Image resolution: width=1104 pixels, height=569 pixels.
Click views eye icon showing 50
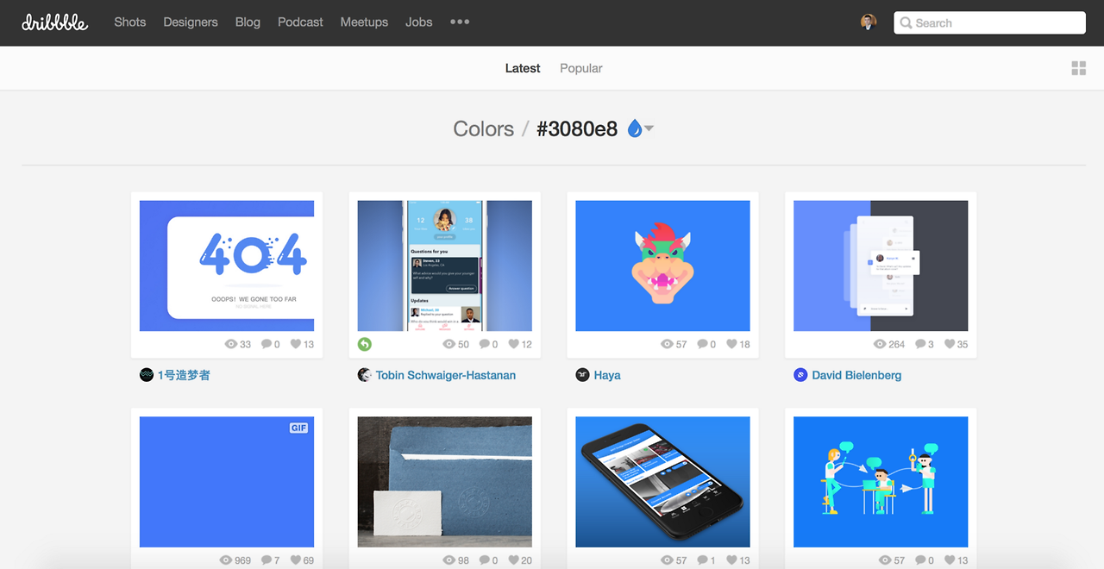(x=448, y=344)
